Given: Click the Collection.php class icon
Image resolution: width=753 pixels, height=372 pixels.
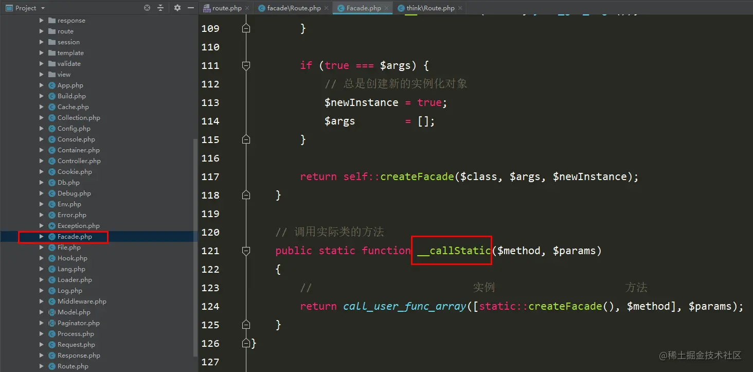Looking at the screenshot, I should tap(52, 118).
